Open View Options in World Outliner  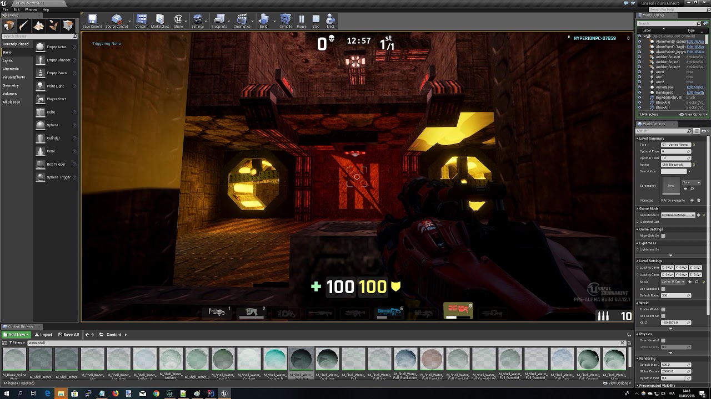[x=694, y=115]
